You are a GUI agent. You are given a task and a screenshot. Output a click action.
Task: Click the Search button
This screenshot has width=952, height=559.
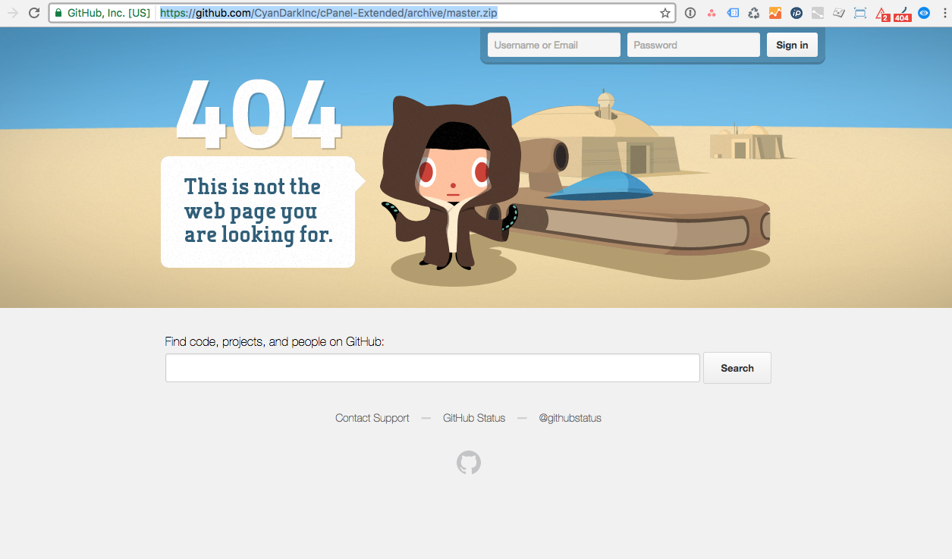737,368
